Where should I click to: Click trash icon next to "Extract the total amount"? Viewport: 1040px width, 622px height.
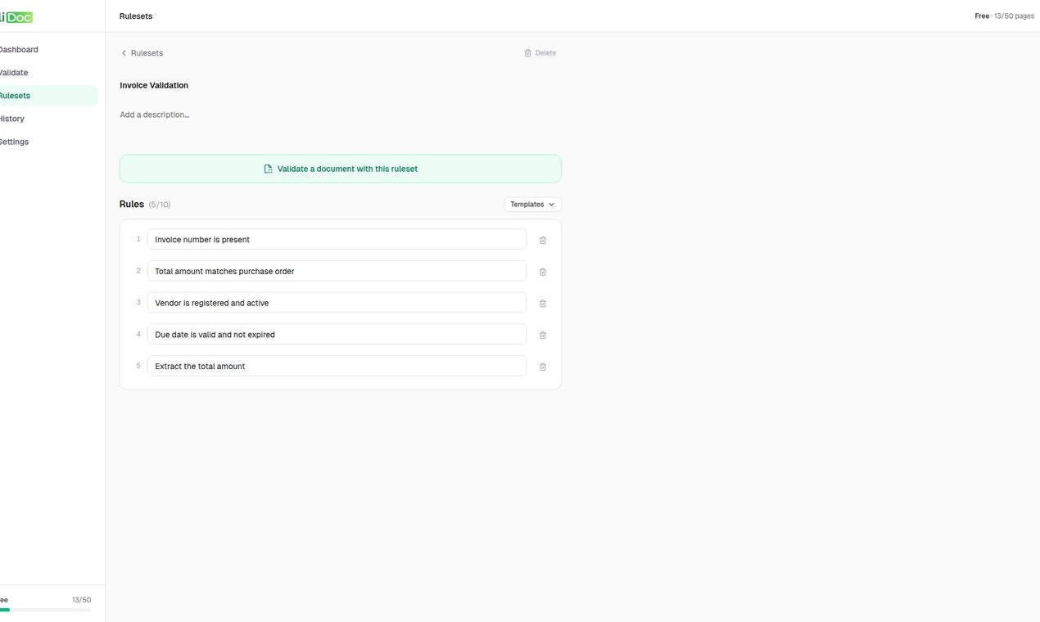[x=542, y=366]
